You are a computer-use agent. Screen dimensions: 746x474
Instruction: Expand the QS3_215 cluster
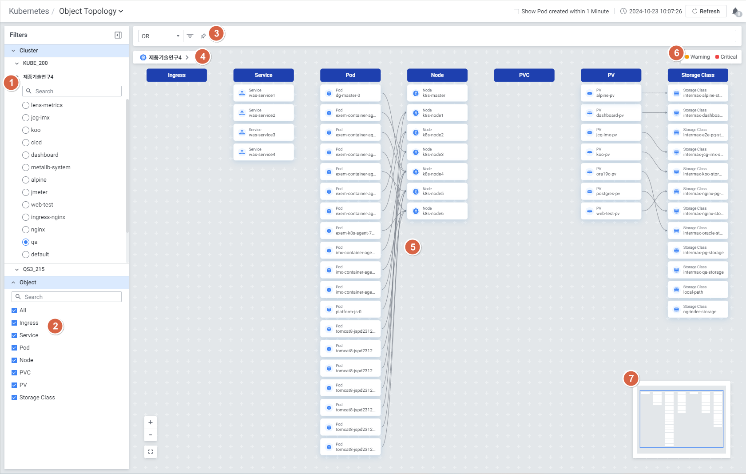tap(17, 269)
